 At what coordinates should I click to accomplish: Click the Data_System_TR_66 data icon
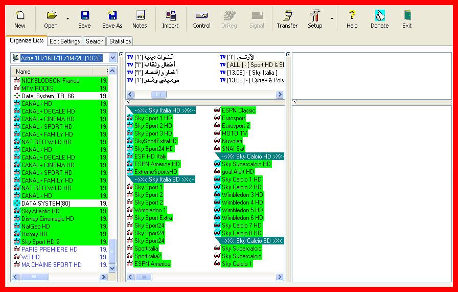pyautogui.click(x=17, y=96)
